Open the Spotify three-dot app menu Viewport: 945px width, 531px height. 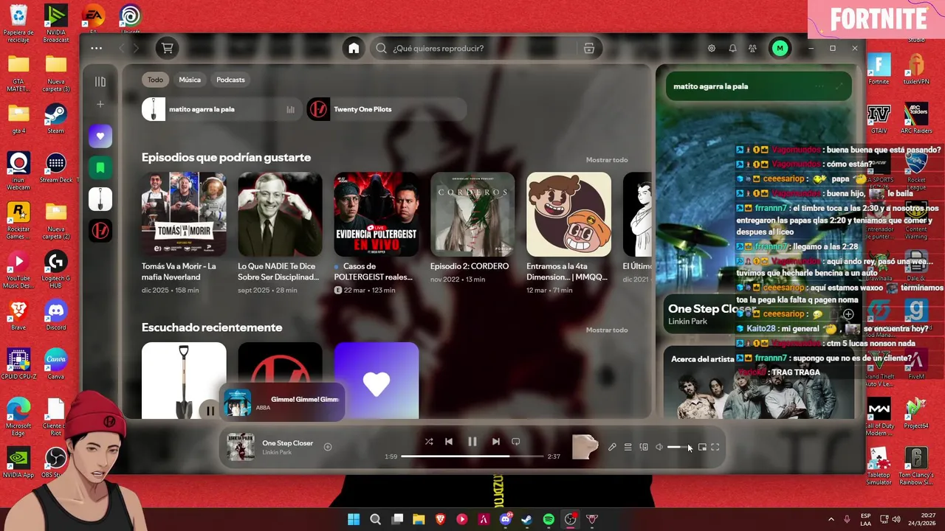(x=97, y=48)
